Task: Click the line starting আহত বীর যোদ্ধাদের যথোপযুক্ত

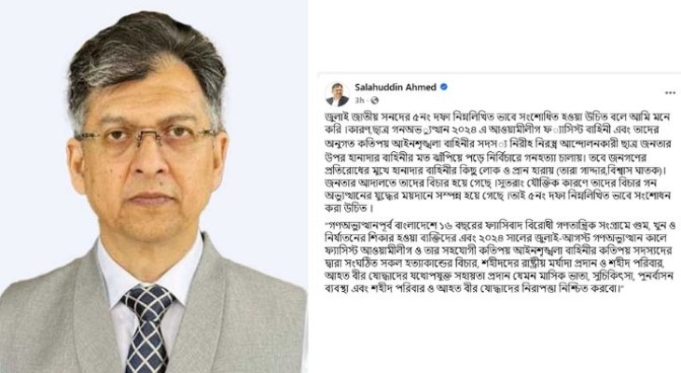Action: pos(496,276)
